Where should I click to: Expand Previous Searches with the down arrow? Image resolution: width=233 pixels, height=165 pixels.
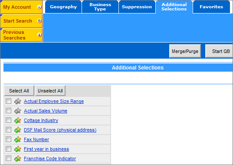click(39, 35)
